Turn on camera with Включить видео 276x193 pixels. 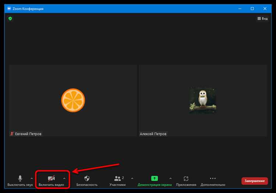pyautogui.click(x=51, y=181)
